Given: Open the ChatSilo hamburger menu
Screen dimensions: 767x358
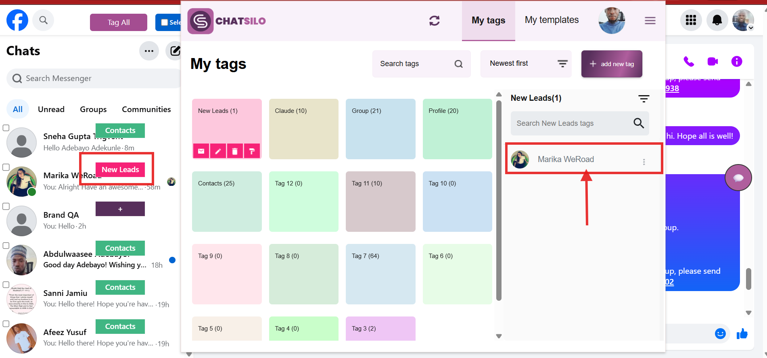Looking at the screenshot, I should (650, 21).
